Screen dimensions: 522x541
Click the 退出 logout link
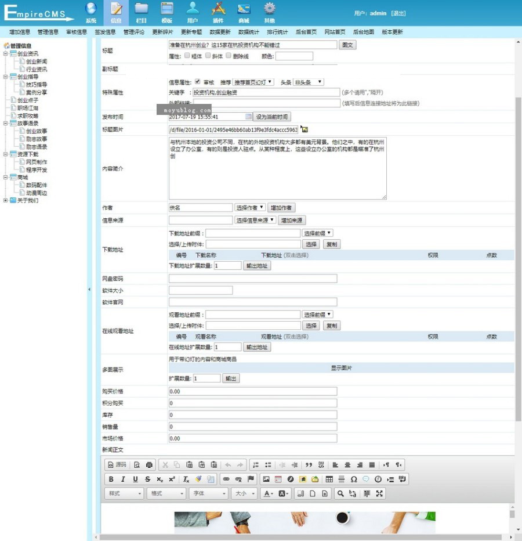pyautogui.click(x=398, y=13)
